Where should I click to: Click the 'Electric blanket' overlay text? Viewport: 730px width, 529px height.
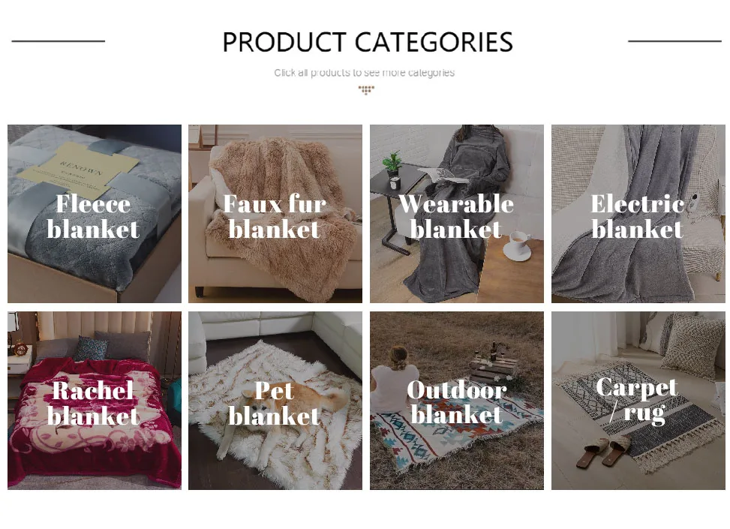tap(638, 217)
